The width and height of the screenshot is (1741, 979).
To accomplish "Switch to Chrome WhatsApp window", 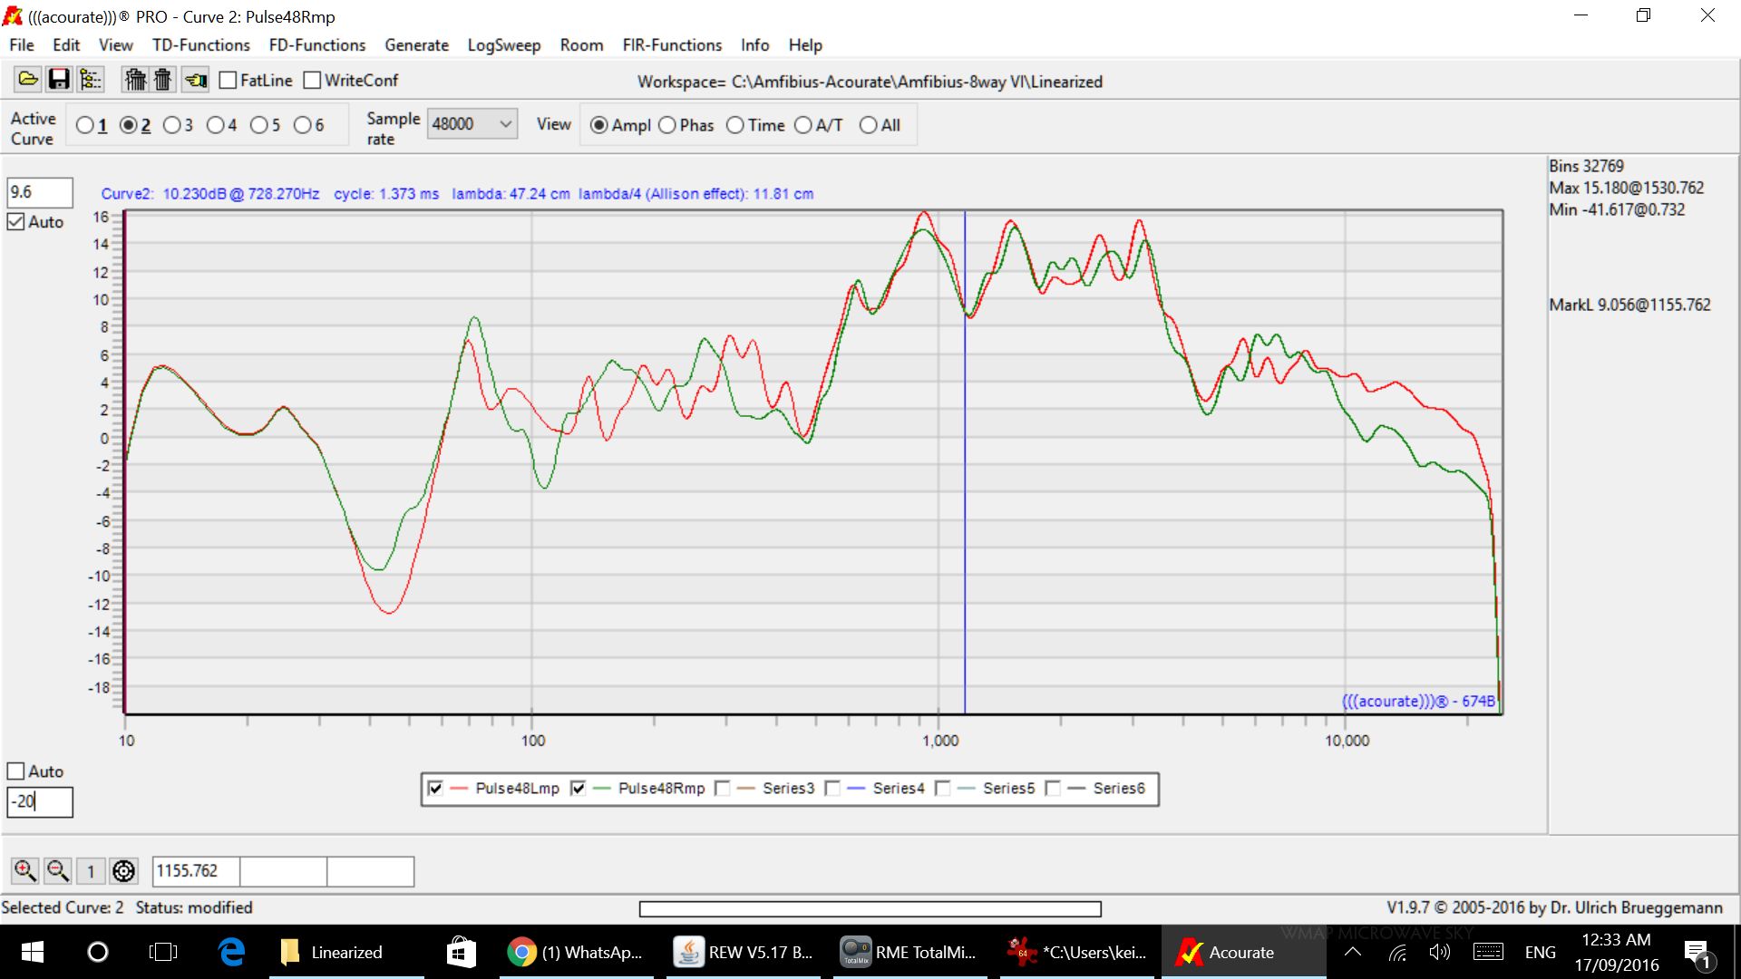I will 575,952.
